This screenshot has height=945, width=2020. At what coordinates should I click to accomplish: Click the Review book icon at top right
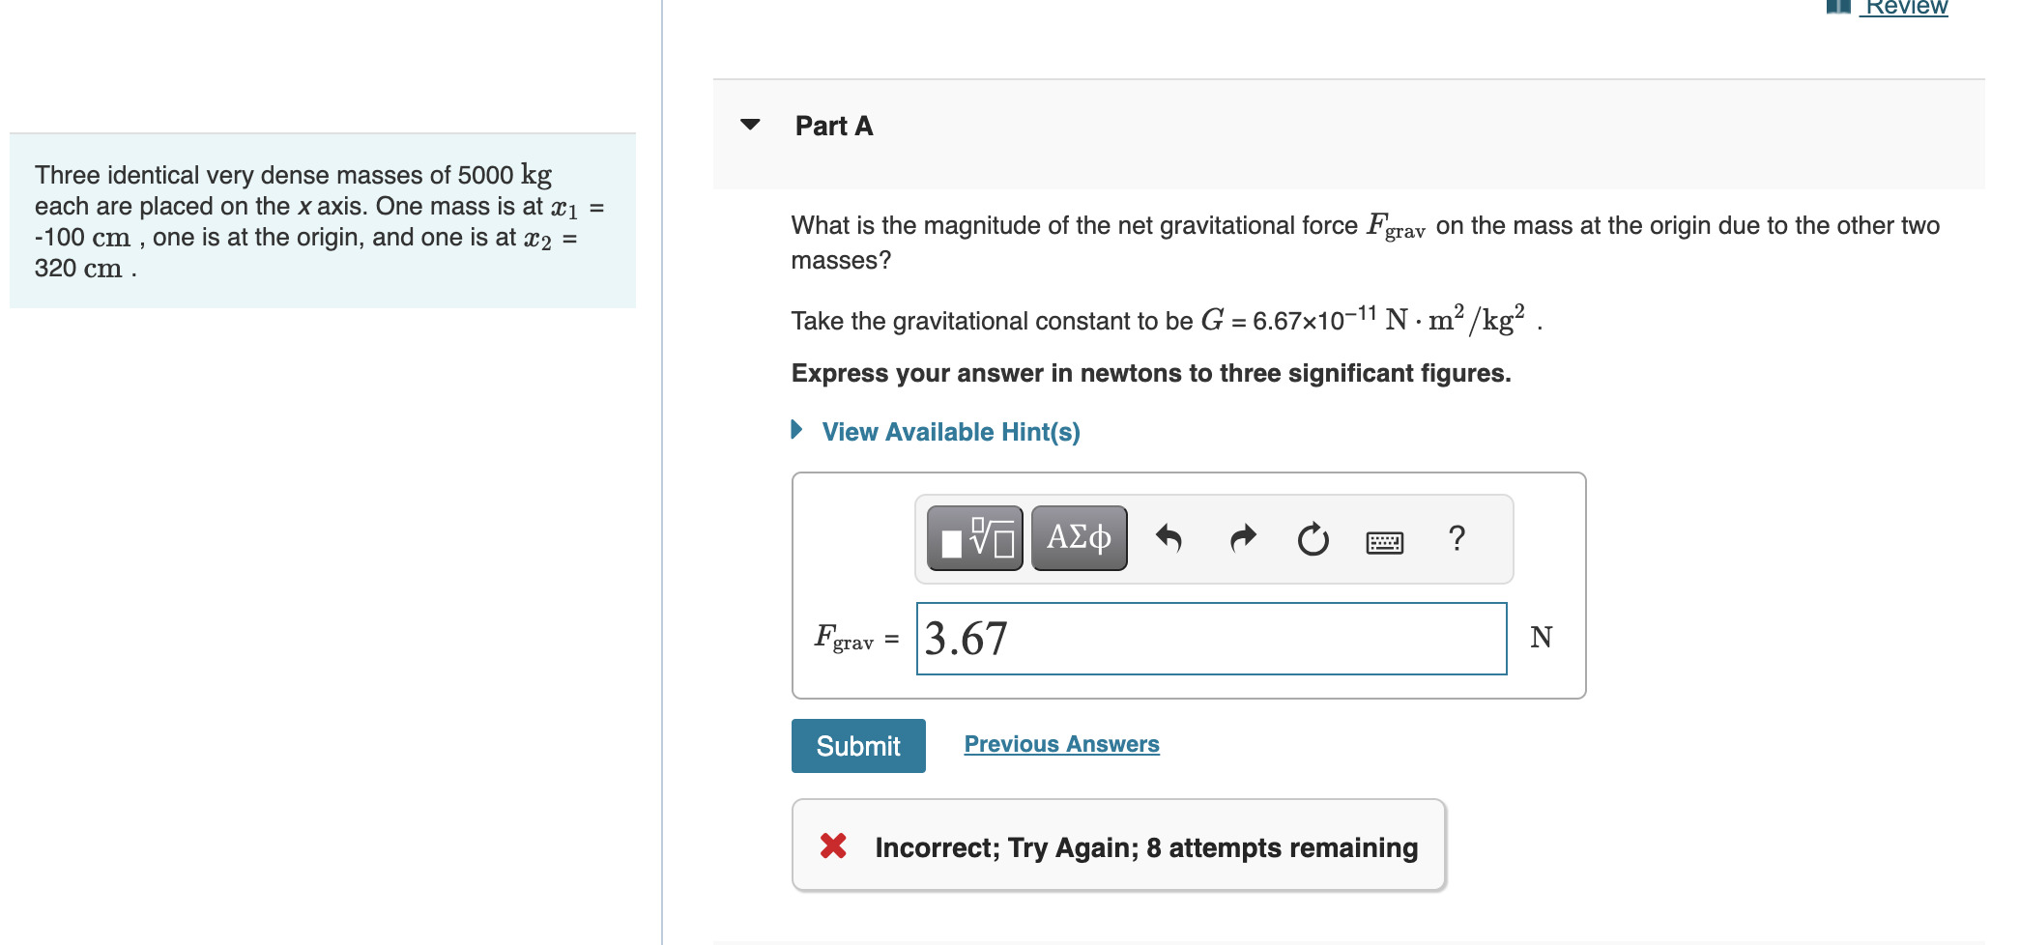(x=1838, y=8)
